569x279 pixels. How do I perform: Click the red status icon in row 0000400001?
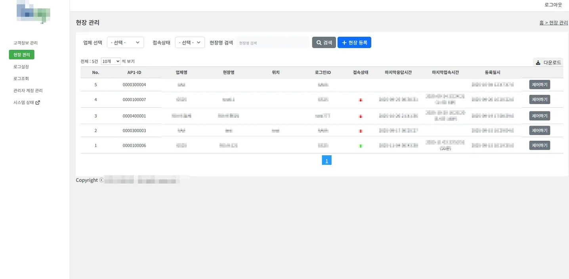(361, 116)
